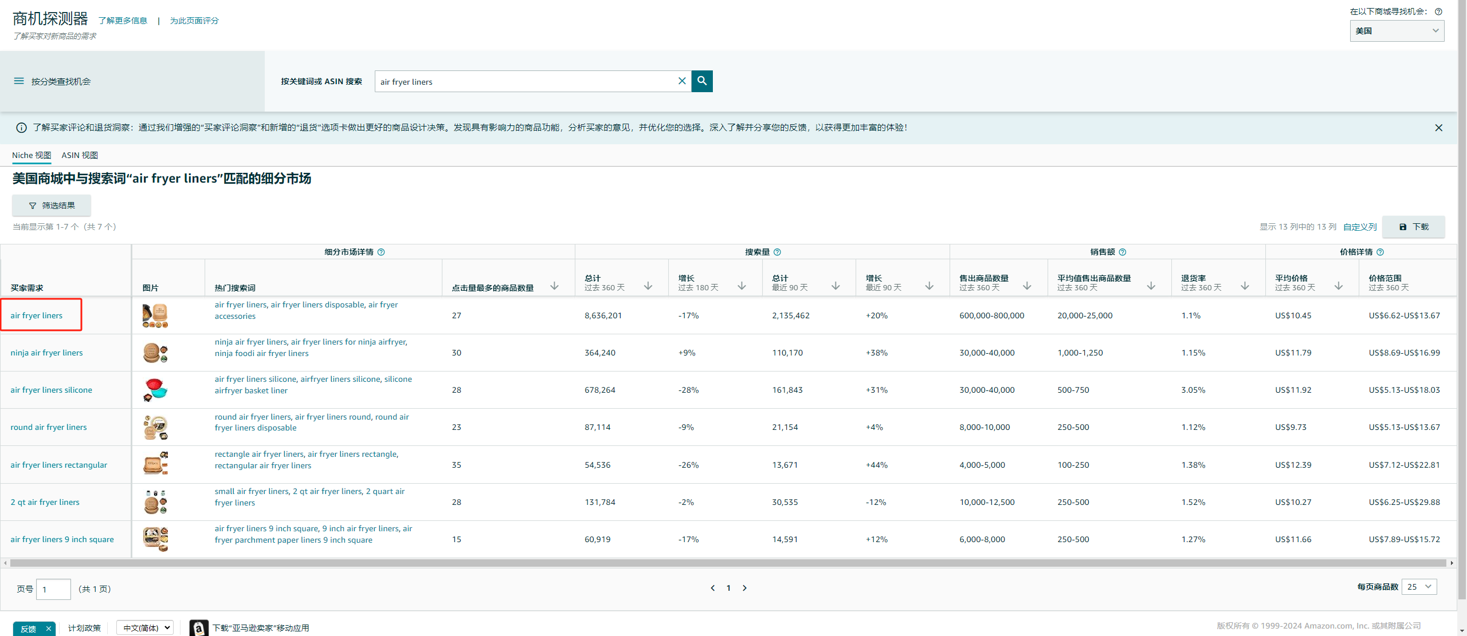Open help tooltip next to 销售额 header
Screen dimensions: 1467x636
pos(1123,252)
